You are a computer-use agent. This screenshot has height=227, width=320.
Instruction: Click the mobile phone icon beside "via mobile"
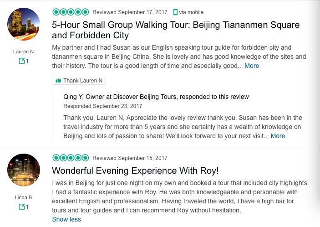tap(176, 12)
